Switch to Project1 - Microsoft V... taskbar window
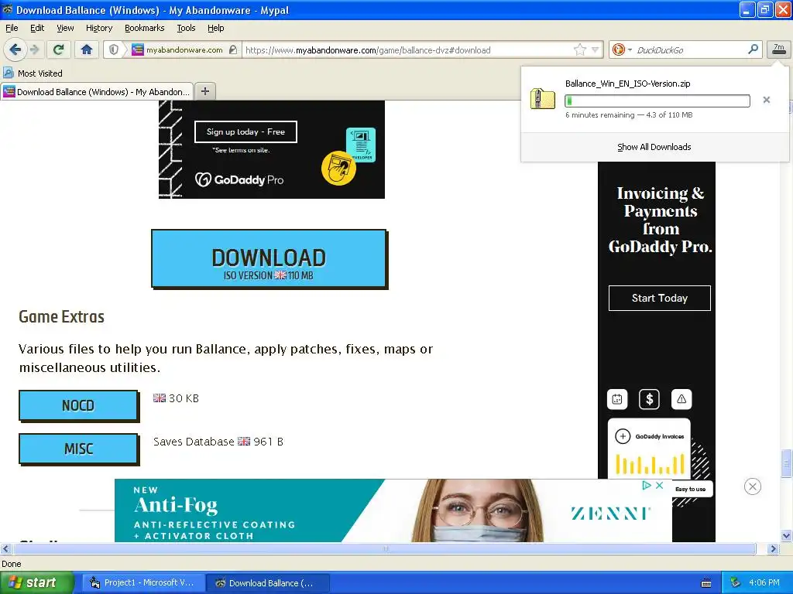Screen dimensions: 793x594 click(x=143, y=583)
